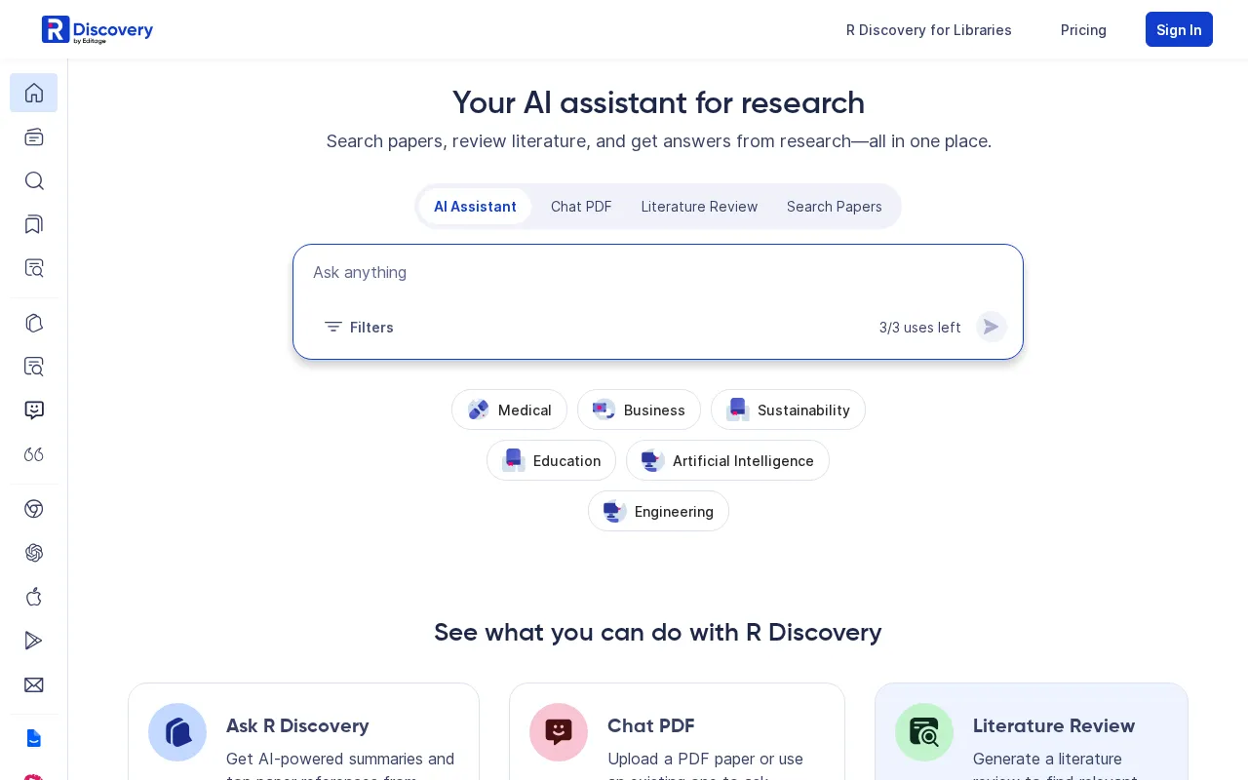Click the pink Chat PDF card icon

click(x=559, y=732)
